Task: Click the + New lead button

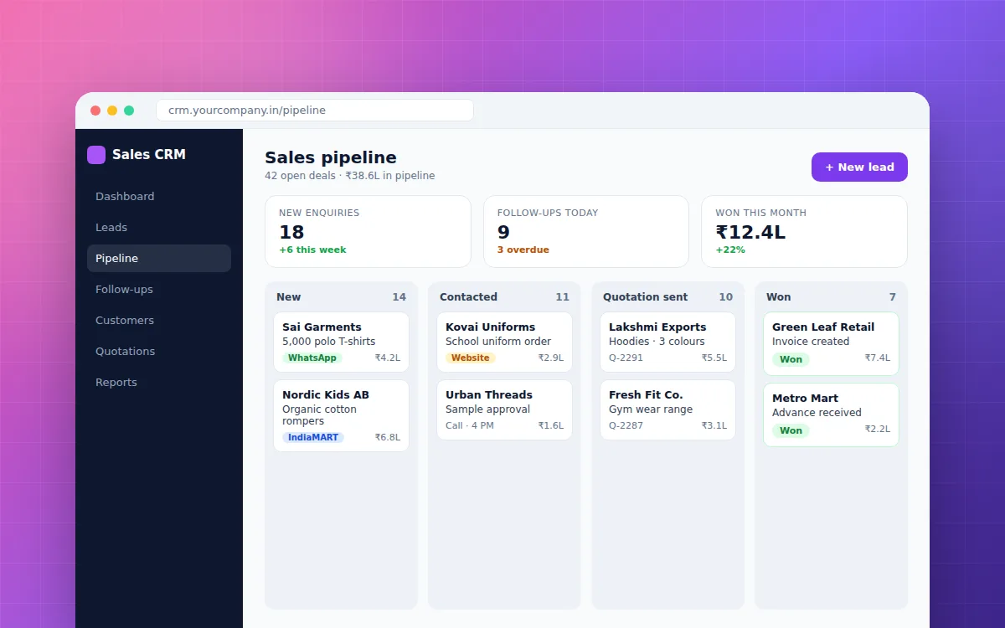Action: (859, 167)
